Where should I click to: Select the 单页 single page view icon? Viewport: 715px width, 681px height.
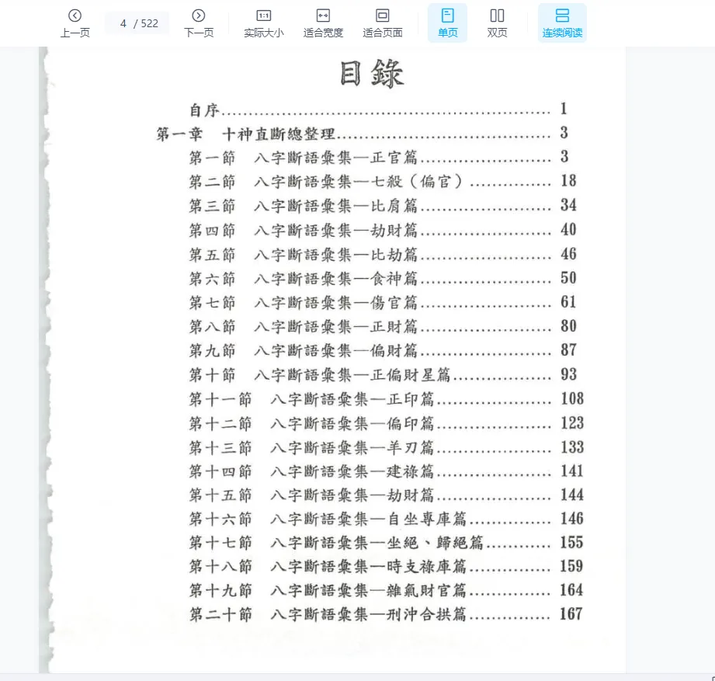447,15
